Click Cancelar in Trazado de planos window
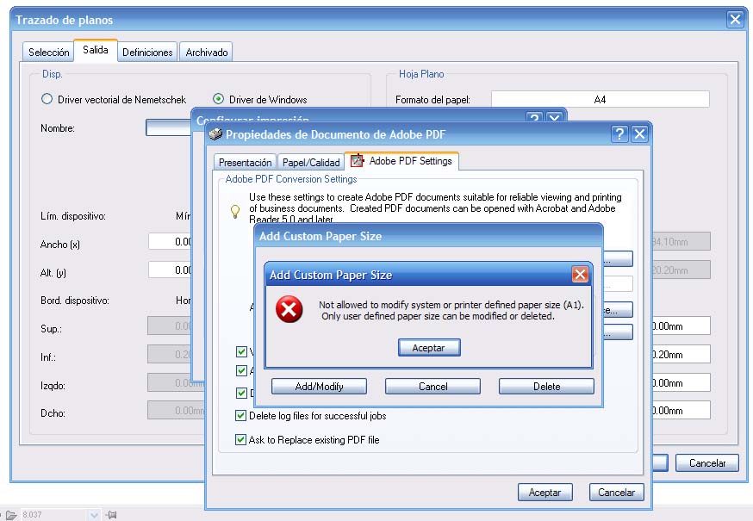The image size is (753, 521). coord(706,463)
